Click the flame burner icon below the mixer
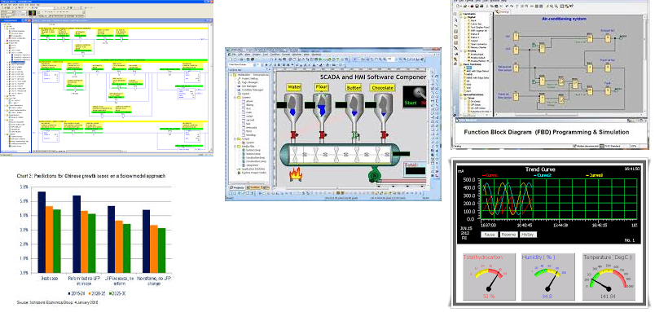The height and width of the screenshot is (312, 655). click(x=295, y=174)
